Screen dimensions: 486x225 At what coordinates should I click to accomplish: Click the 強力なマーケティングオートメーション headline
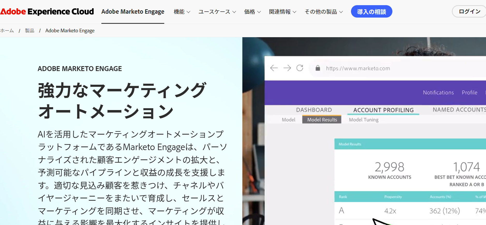coord(122,100)
